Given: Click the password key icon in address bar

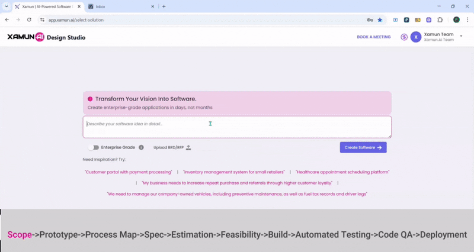Looking at the screenshot, I should [x=370, y=20].
